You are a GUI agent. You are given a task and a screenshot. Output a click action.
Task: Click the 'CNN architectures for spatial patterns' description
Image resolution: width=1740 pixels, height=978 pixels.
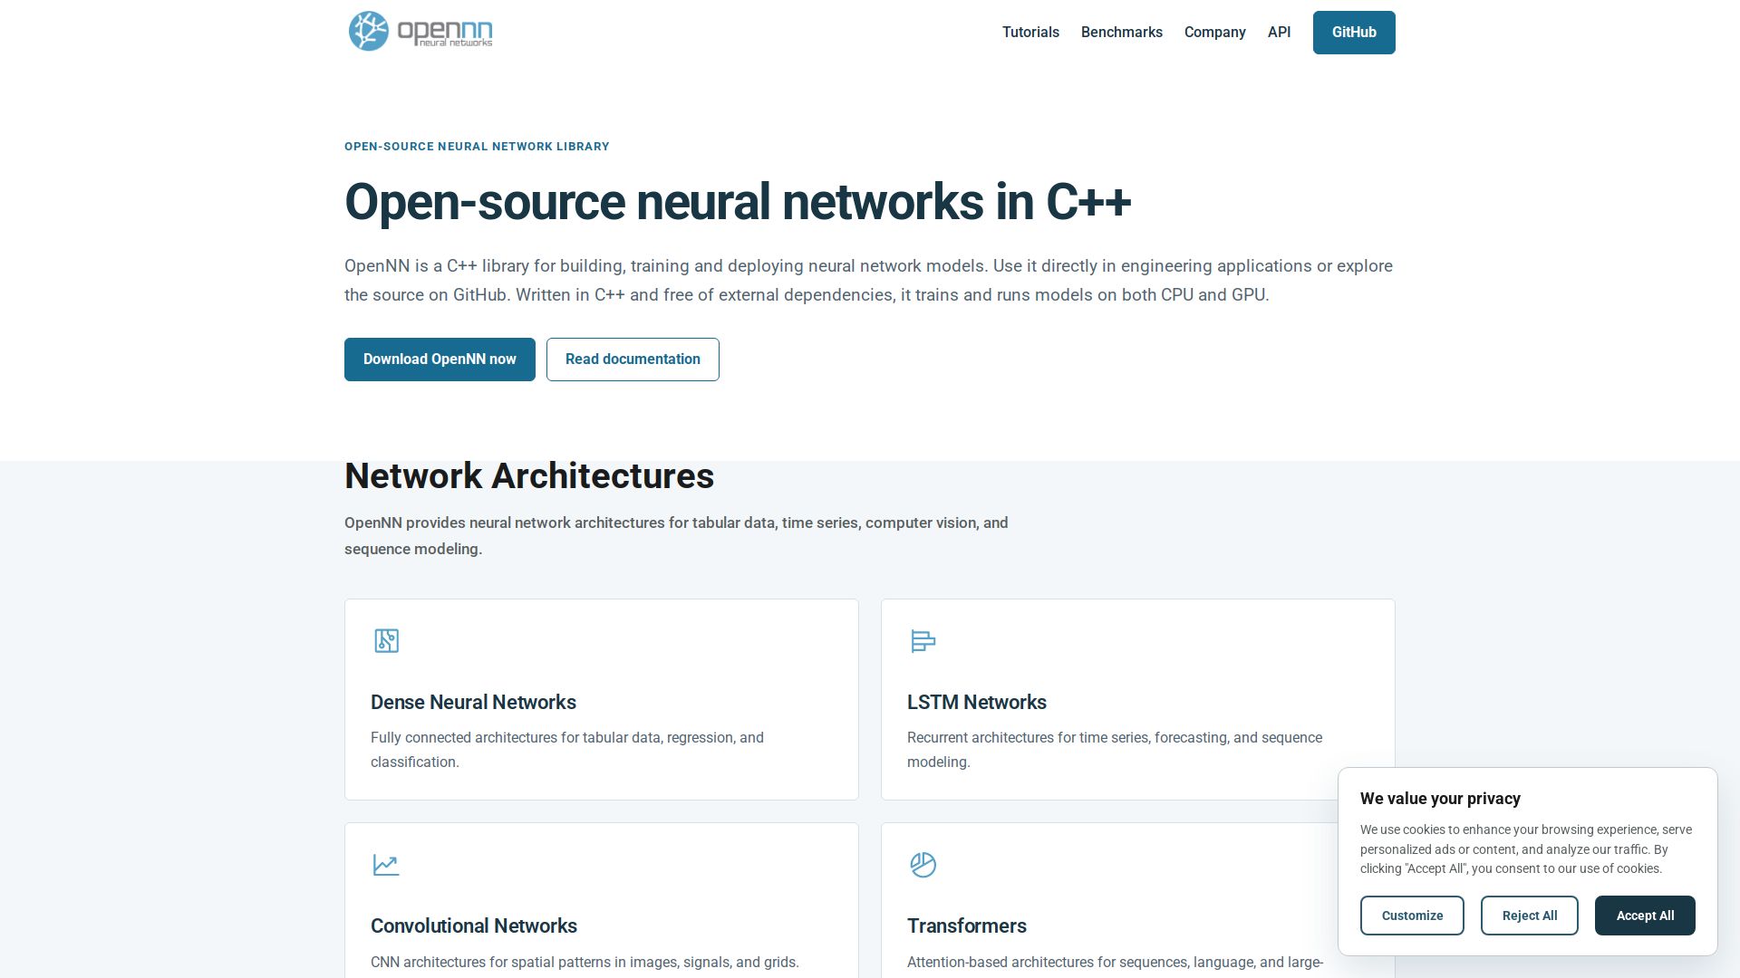[x=585, y=963]
